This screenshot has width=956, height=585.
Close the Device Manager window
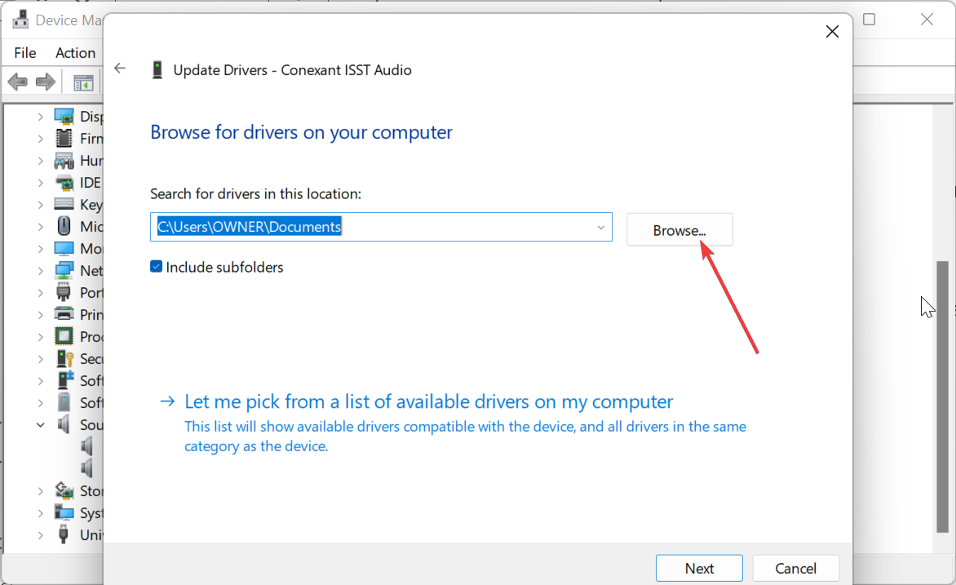point(927,20)
